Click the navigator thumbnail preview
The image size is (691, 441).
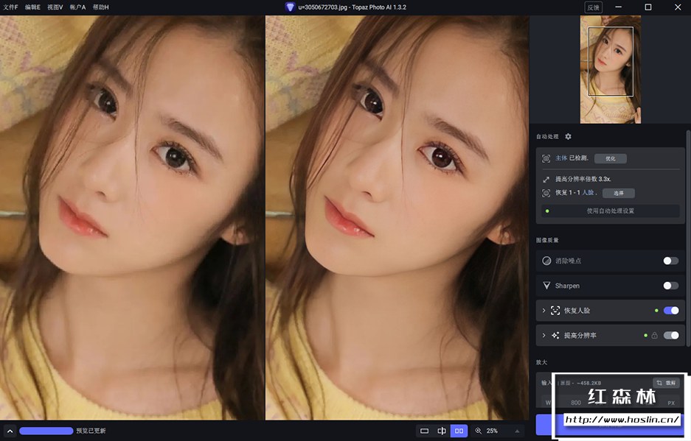click(611, 69)
